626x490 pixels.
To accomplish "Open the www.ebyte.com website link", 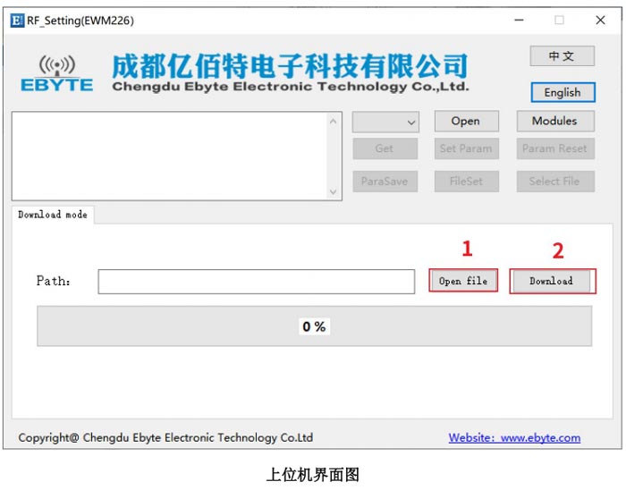I will 514,438.
